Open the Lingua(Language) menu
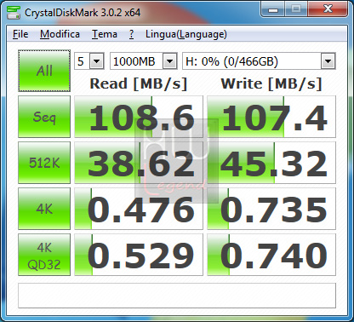 [x=186, y=34]
